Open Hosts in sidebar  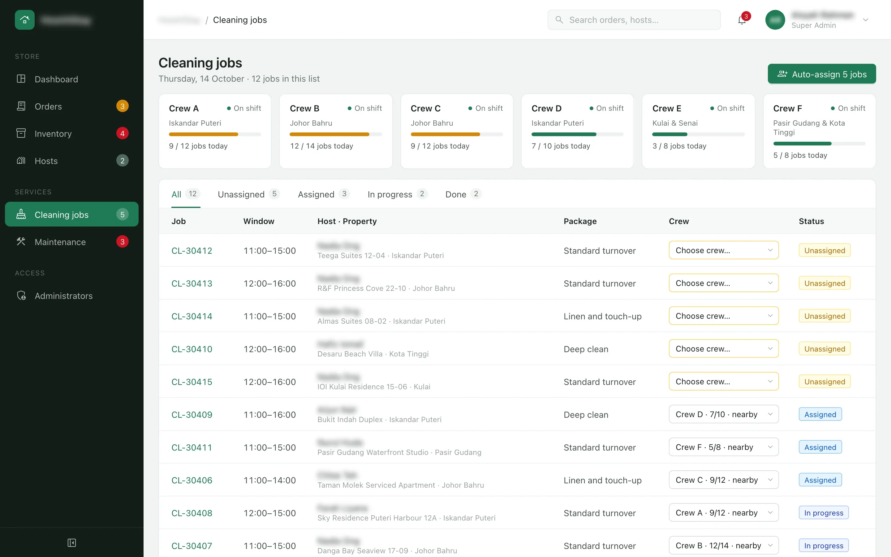pyautogui.click(x=72, y=161)
